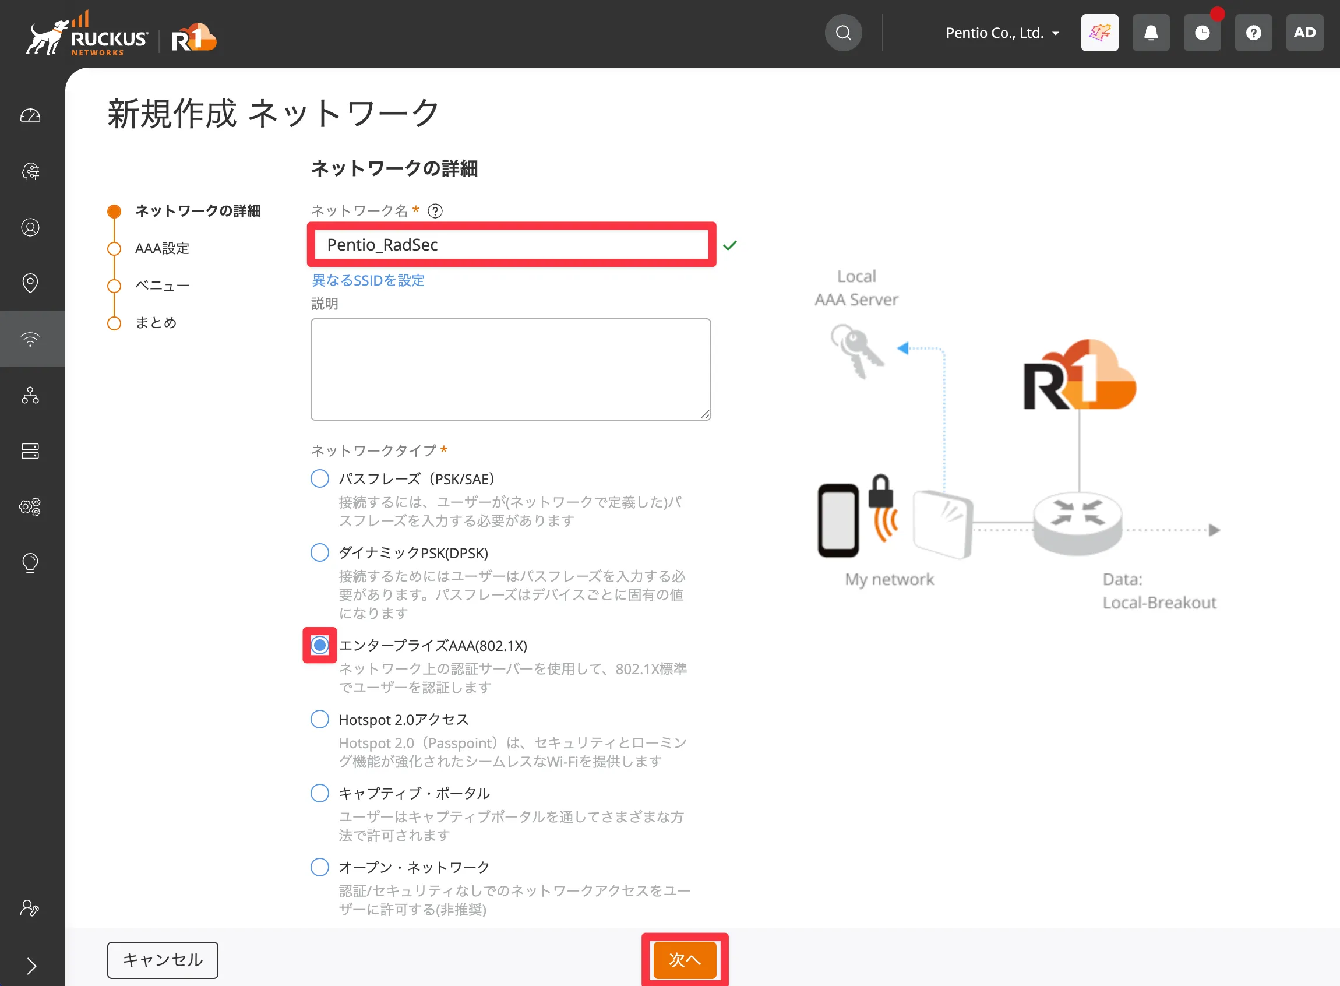Image resolution: width=1340 pixels, height=986 pixels.
Task: Open the administration user-key icon in sidebar
Action: 29,908
